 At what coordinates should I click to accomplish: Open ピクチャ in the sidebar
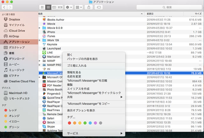19,76
